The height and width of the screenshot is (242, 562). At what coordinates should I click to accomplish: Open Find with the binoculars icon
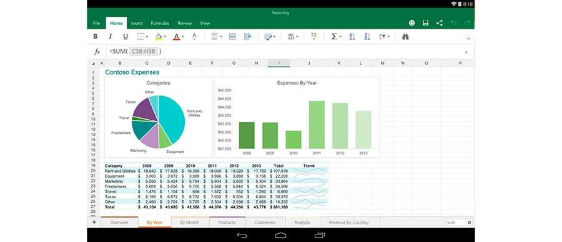tap(405, 37)
